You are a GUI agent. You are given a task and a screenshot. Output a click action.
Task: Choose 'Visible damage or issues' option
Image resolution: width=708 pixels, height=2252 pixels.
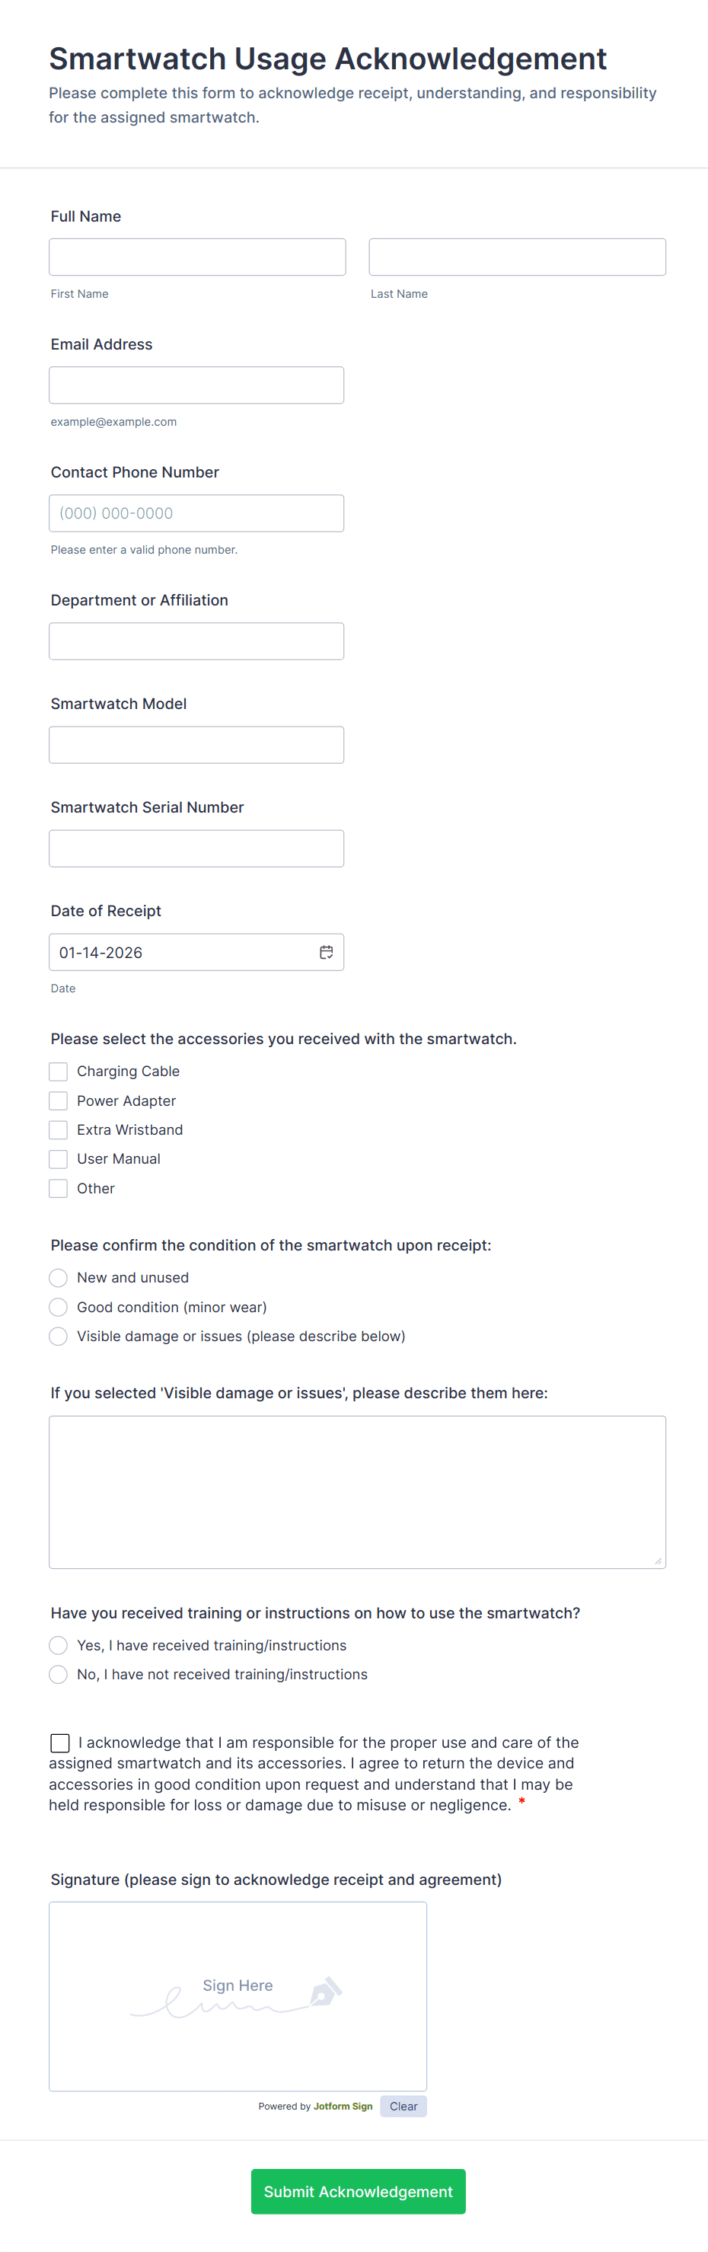[x=58, y=1336]
